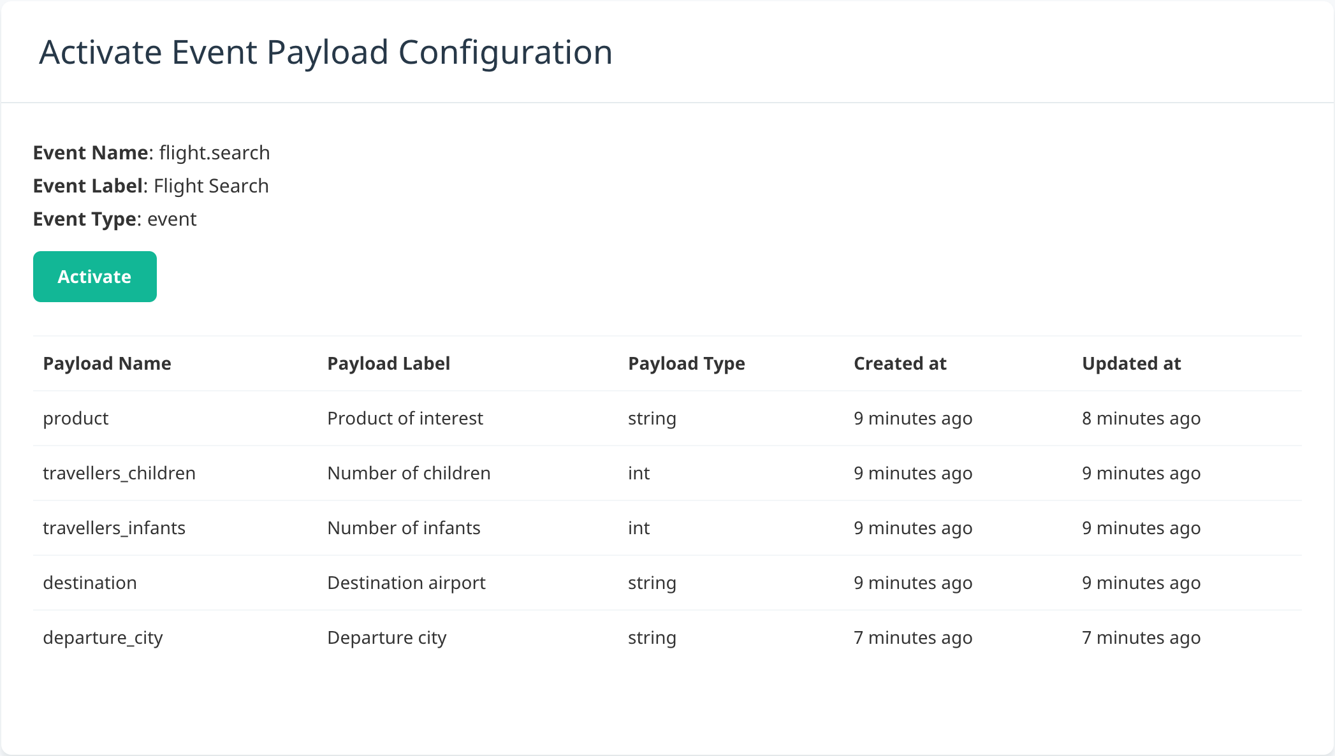Click the flight.search event name text
1335x756 pixels.
pyautogui.click(x=215, y=153)
